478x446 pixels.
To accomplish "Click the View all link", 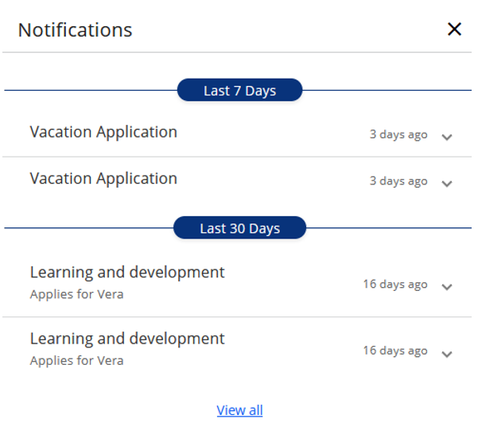I will [x=239, y=410].
